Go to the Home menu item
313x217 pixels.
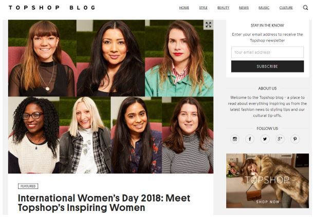(x=184, y=8)
